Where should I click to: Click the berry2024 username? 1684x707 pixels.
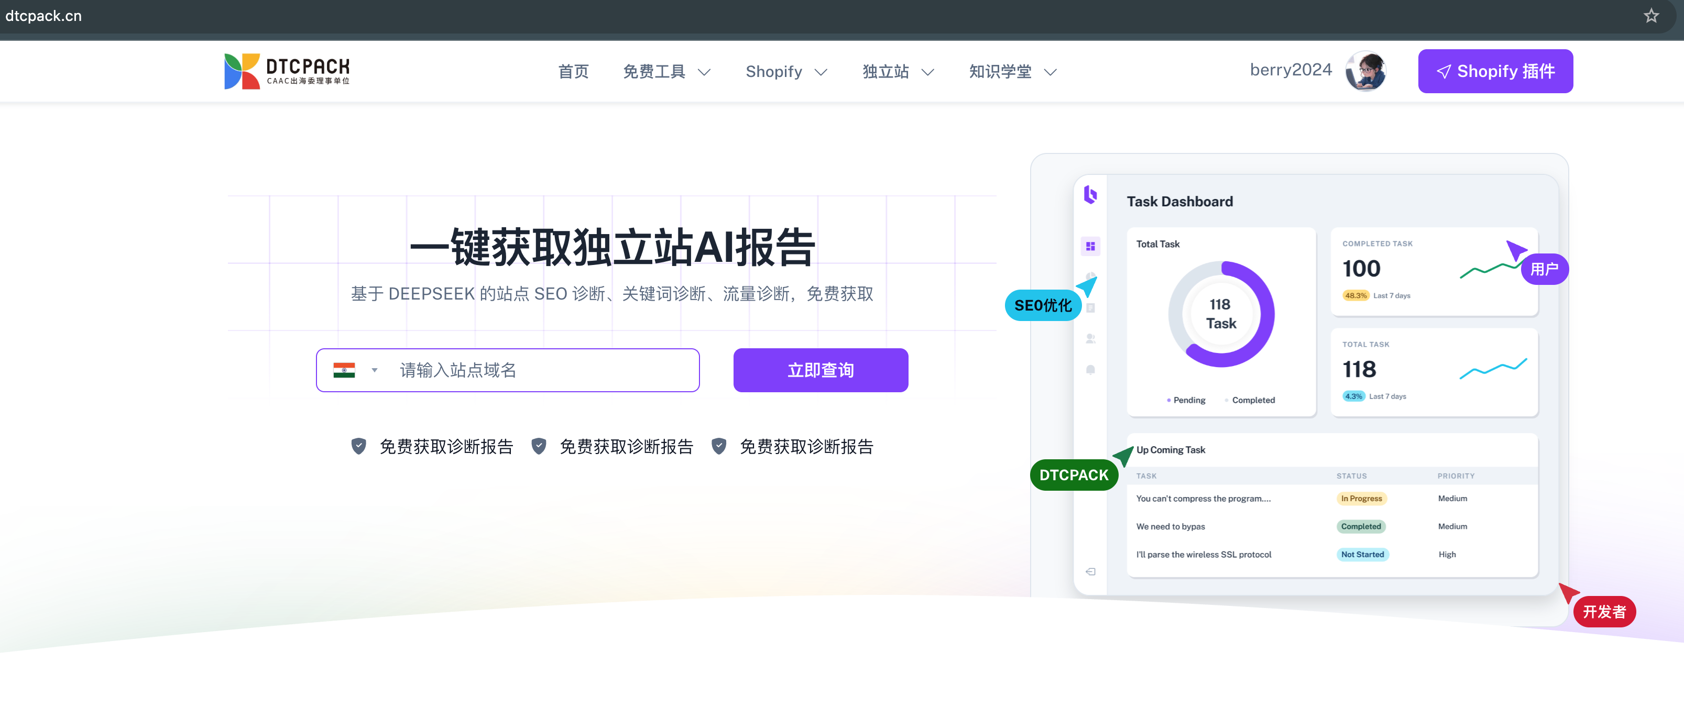tap(1290, 70)
